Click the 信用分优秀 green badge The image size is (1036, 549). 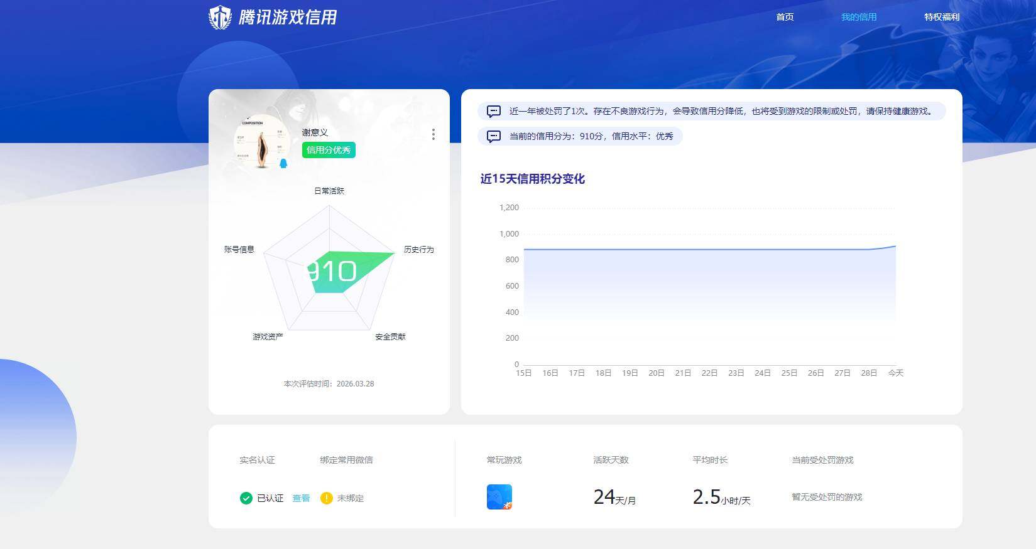pos(329,150)
